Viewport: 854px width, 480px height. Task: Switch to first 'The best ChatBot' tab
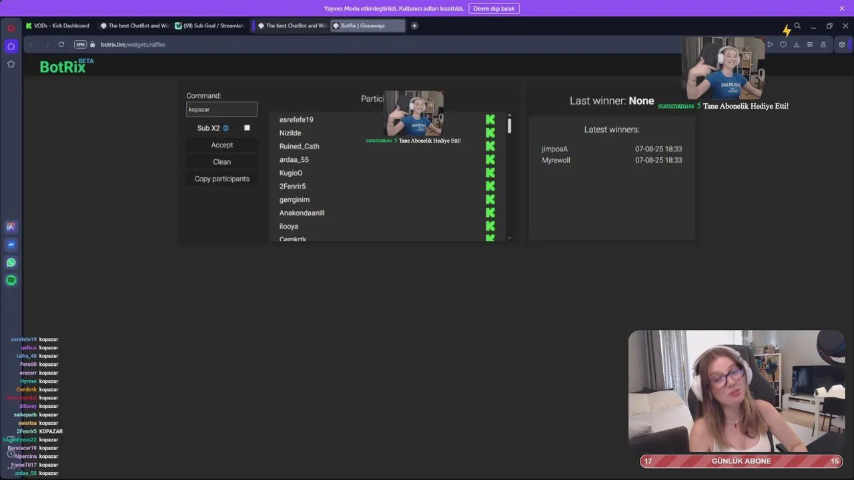[133, 26]
